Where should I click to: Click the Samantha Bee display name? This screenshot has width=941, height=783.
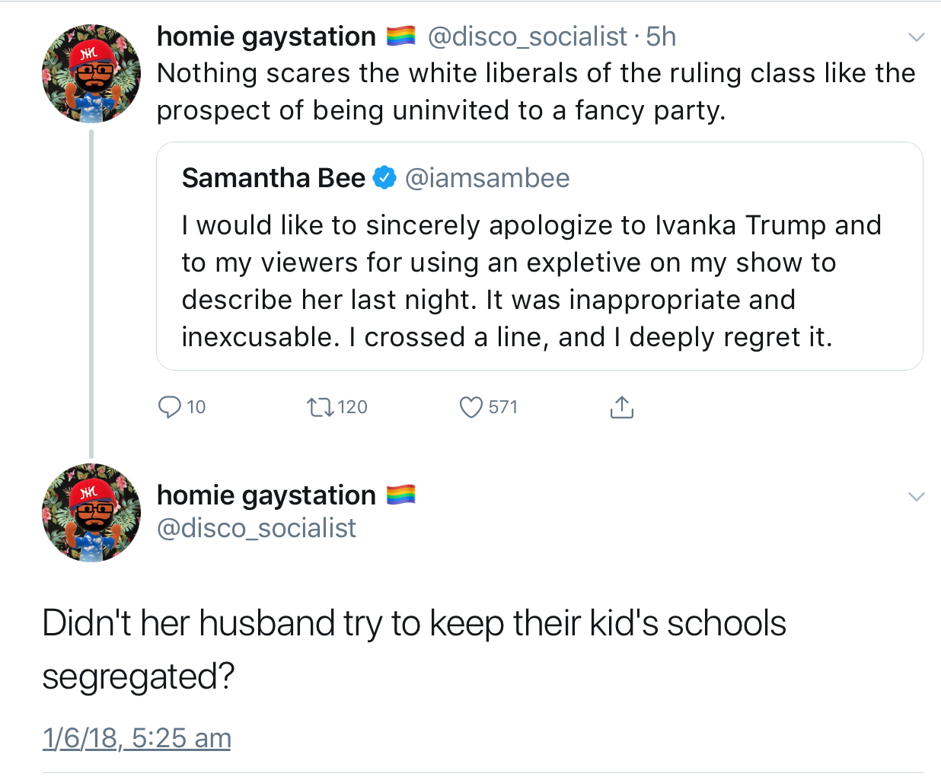[x=273, y=178]
